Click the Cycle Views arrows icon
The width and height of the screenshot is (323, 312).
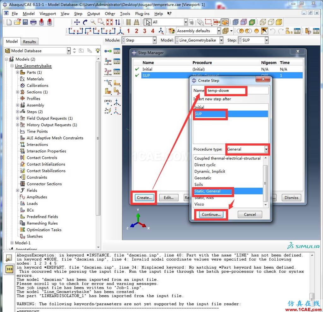118,22
